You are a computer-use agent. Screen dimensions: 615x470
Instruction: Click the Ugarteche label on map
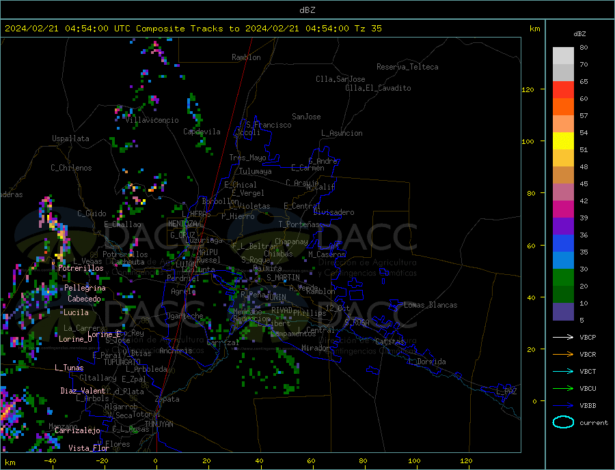tap(184, 316)
